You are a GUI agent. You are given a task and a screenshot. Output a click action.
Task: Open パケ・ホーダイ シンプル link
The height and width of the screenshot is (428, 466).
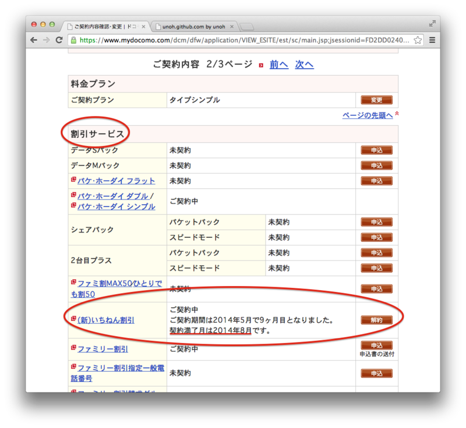(116, 207)
